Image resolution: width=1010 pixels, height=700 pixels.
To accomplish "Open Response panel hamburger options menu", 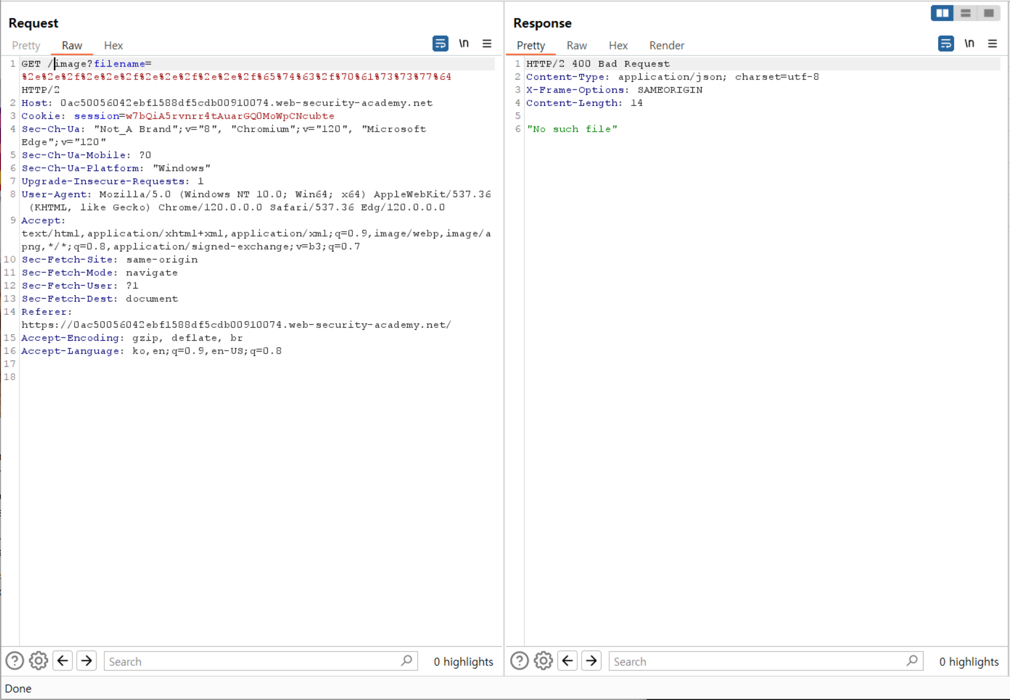I will (992, 44).
